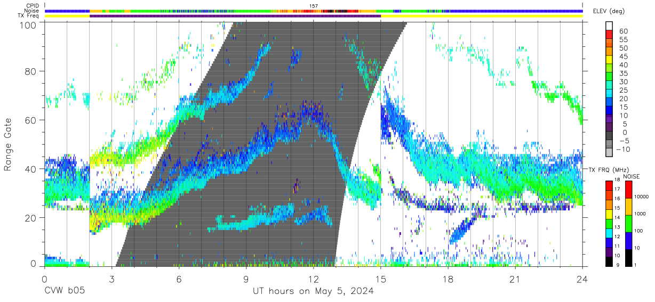This screenshot has height=302, width=655.
Task: Click the UT hours on May 5, 2024 title
Action: [314, 292]
